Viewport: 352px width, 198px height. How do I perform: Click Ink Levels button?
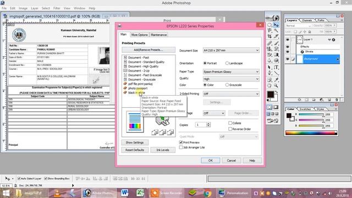(163, 150)
